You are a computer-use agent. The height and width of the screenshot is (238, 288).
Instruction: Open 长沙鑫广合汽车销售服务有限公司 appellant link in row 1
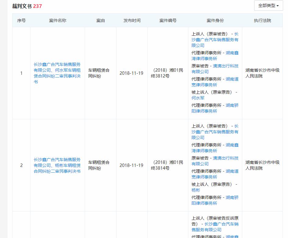[215, 40]
